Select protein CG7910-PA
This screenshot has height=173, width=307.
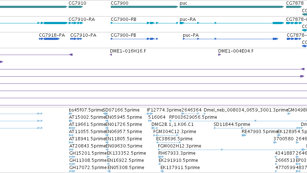coord(83,35)
